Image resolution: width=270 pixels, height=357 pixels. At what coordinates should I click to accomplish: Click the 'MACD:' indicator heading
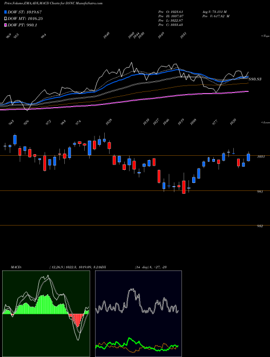click(x=16, y=267)
